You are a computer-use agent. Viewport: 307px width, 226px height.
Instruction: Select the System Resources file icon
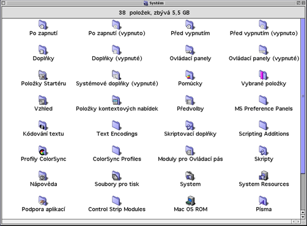264,176
